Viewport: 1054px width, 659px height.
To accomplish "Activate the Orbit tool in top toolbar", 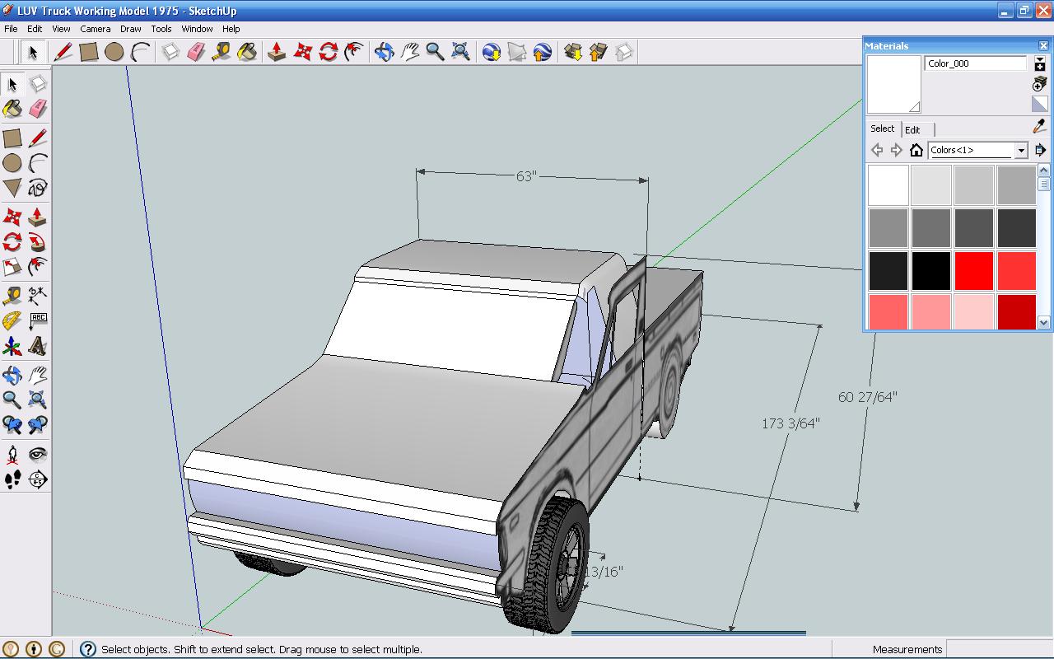I will pyautogui.click(x=384, y=52).
